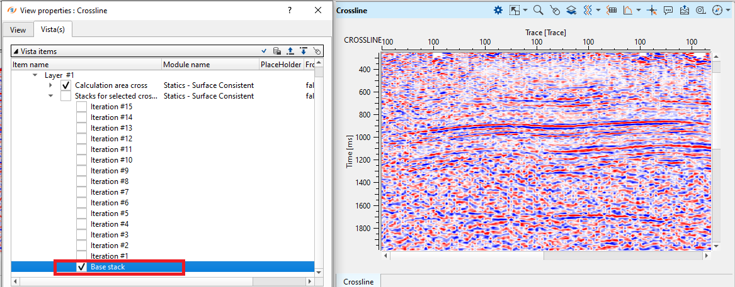
Task: Select the Crossline tab at bottom
Action: coord(358,282)
